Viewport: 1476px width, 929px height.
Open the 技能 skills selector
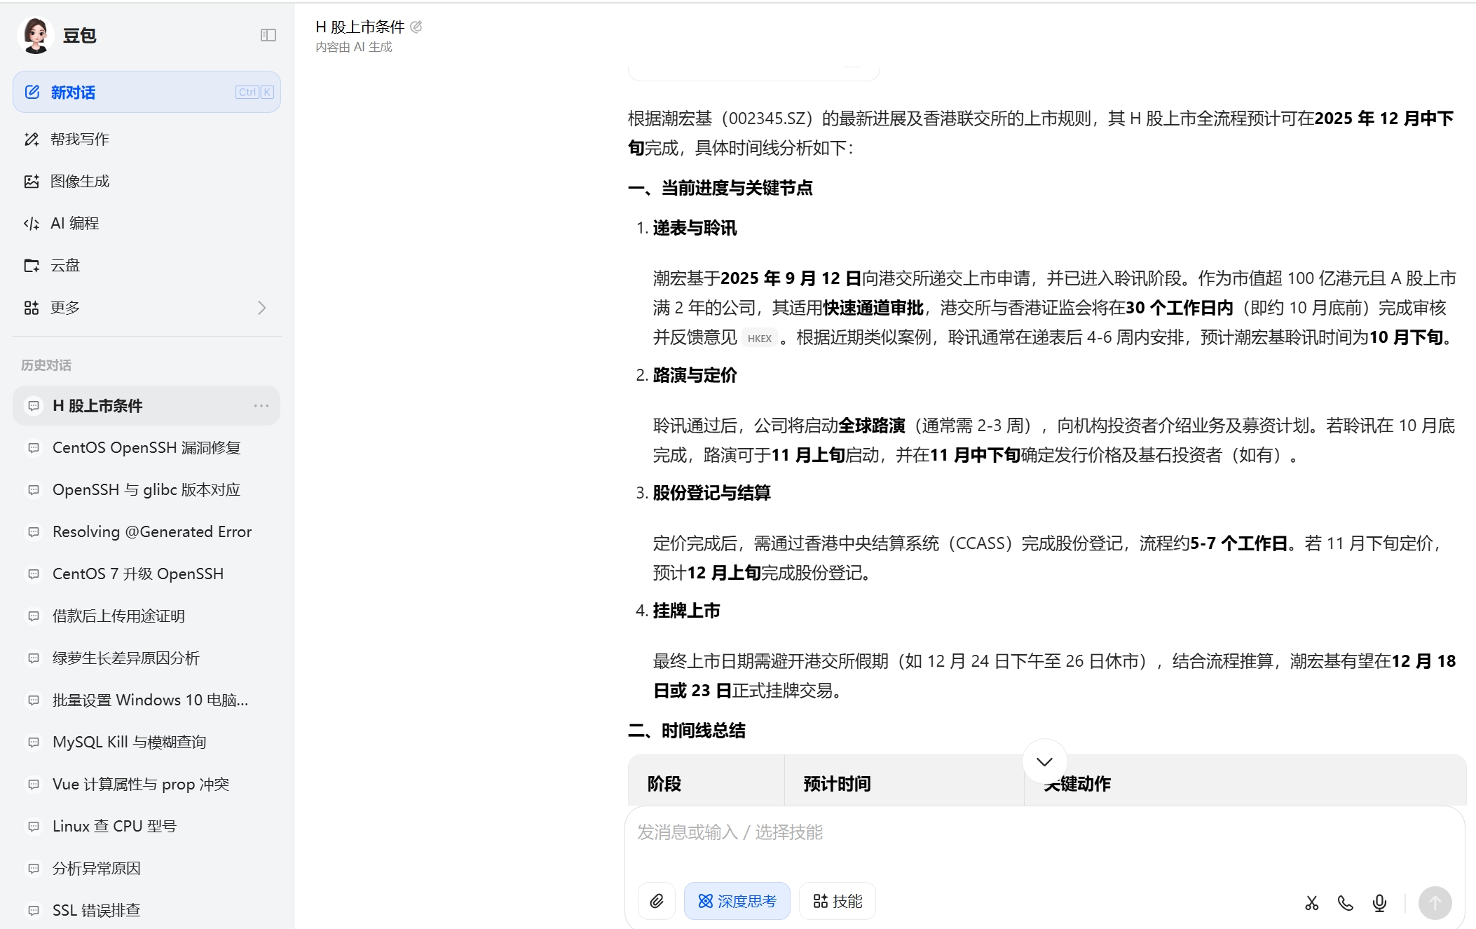838,901
